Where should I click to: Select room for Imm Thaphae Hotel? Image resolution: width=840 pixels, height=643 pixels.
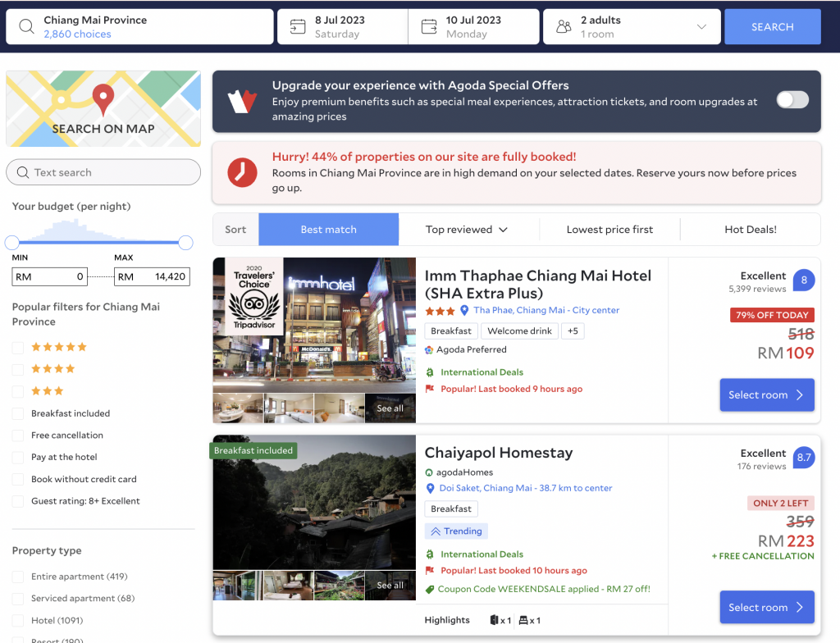(767, 395)
